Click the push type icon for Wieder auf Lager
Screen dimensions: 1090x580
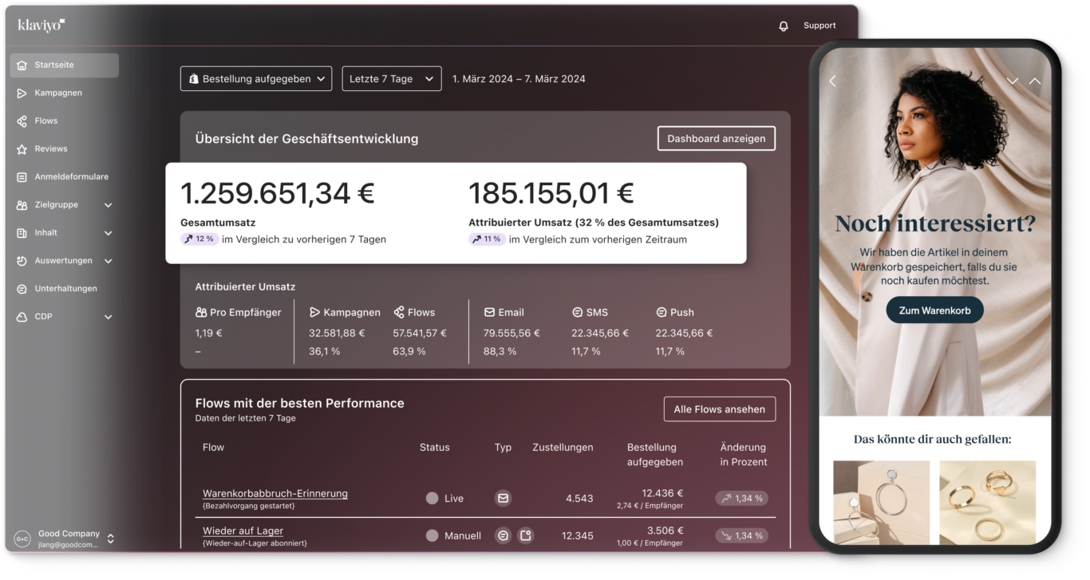pyautogui.click(x=526, y=536)
